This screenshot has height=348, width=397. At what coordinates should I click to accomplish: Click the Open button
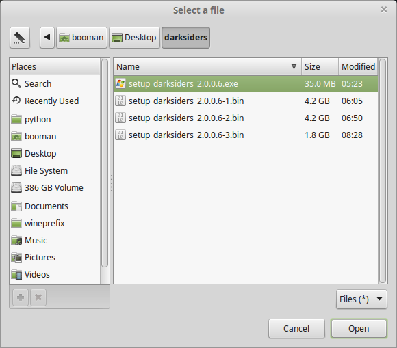tap(359, 328)
